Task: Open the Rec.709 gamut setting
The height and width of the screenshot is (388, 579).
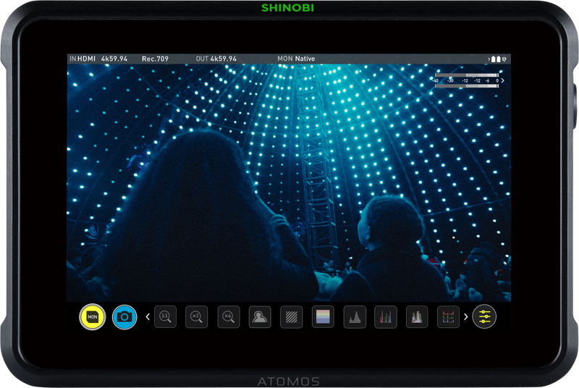Action: point(155,59)
